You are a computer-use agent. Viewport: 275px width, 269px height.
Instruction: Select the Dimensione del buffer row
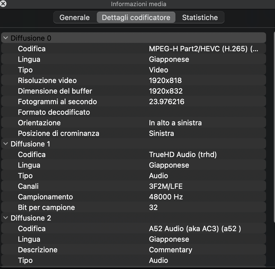coord(133,91)
